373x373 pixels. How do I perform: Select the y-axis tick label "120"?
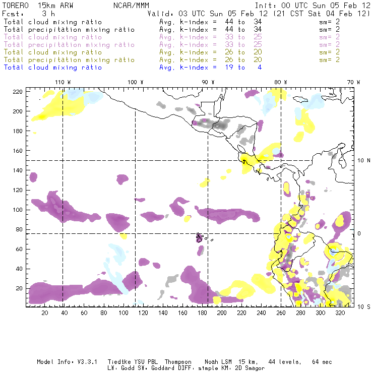pyautogui.click(x=18, y=191)
